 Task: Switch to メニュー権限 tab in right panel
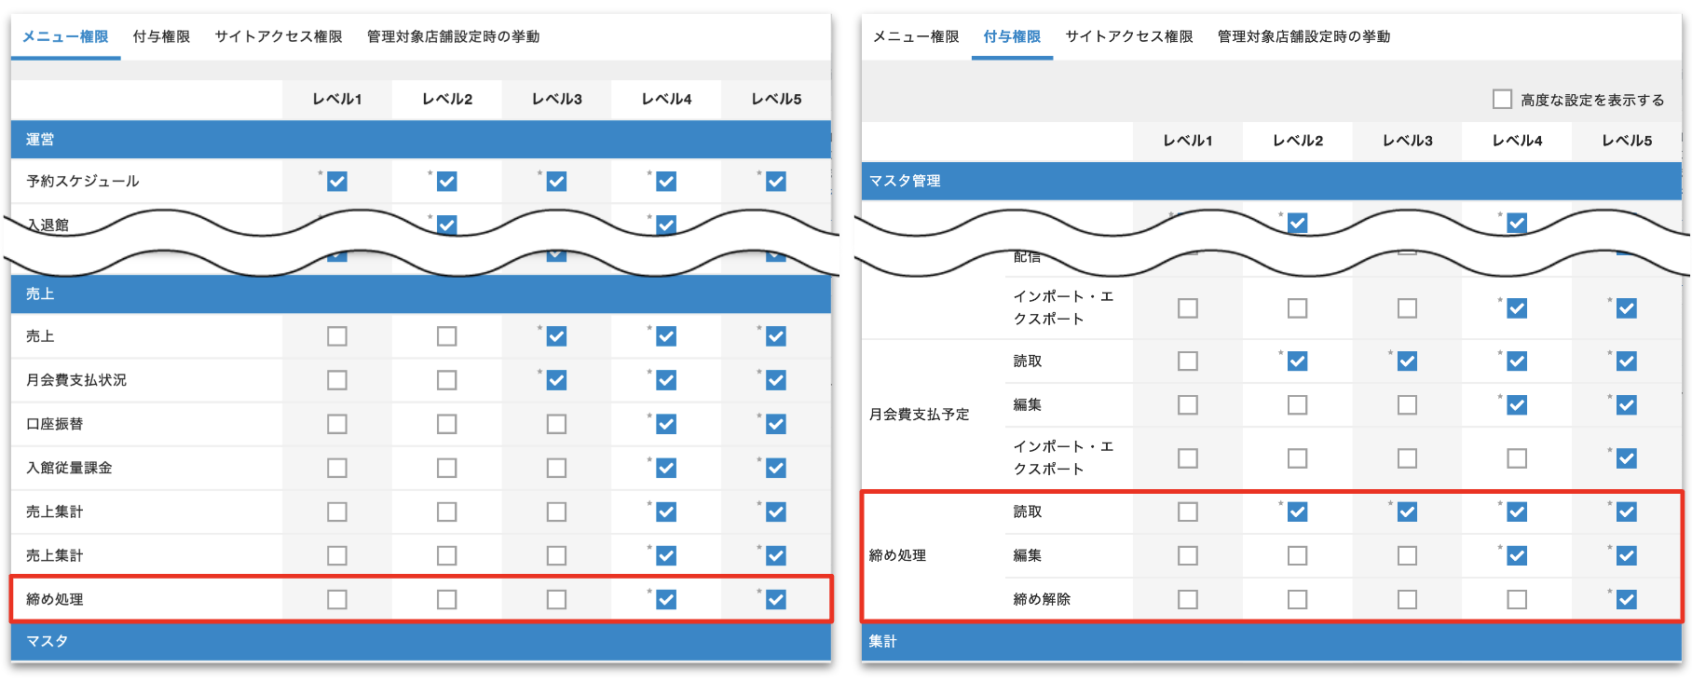(x=915, y=36)
